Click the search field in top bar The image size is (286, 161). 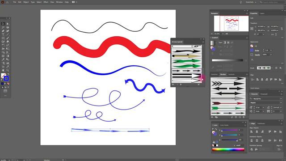(x=272, y=2)
